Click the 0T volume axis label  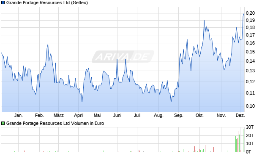[x=248, y=152]
